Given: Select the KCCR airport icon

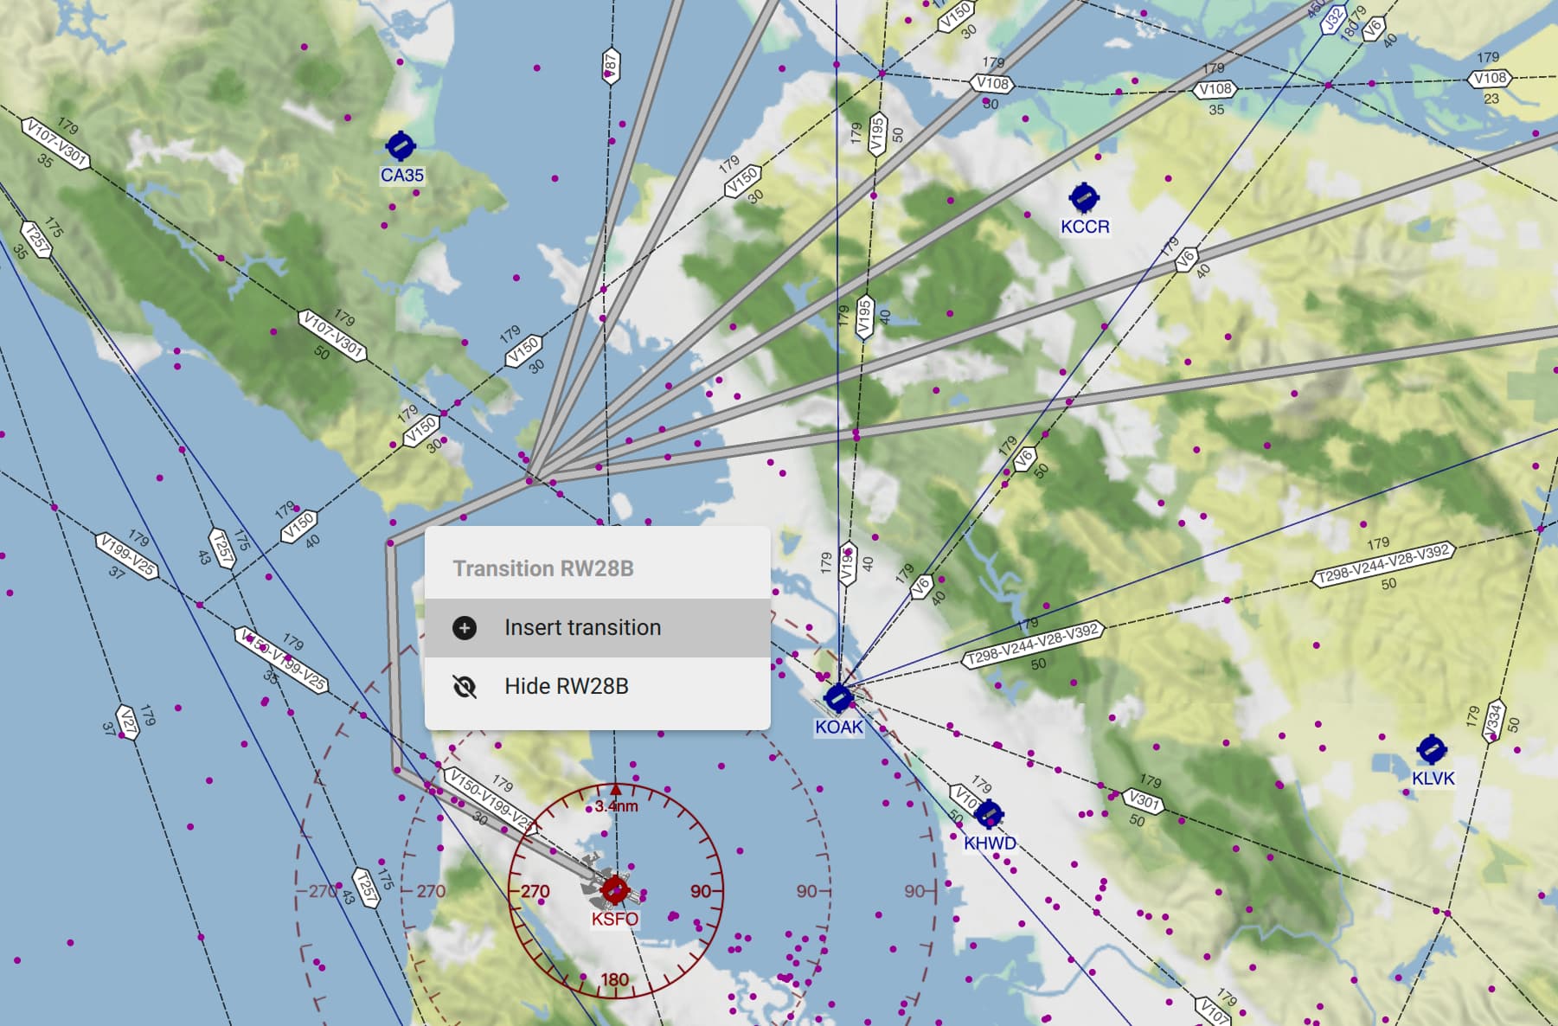Looking at the screenshot, I should pos(1086,198).
